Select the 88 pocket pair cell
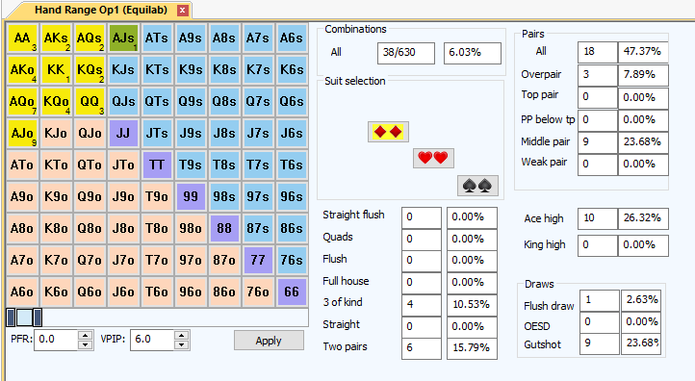This screenshot has height=381, width=695. click(x=224, y=229)
